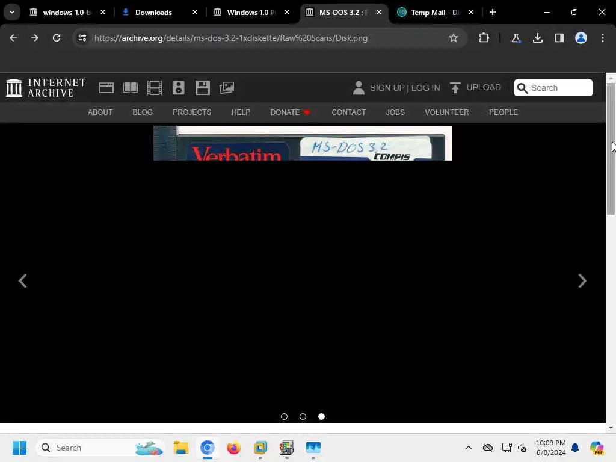Open the HELP menu item

[241, 112]
